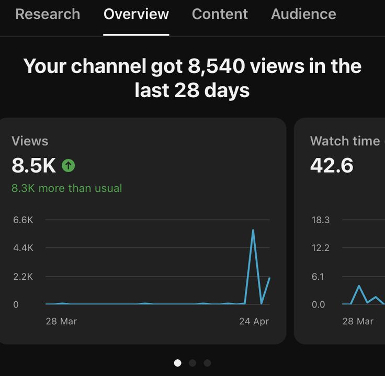Tap the 2.2K axis label
Viewport: 385px width, 376px height.
(23, 277)
